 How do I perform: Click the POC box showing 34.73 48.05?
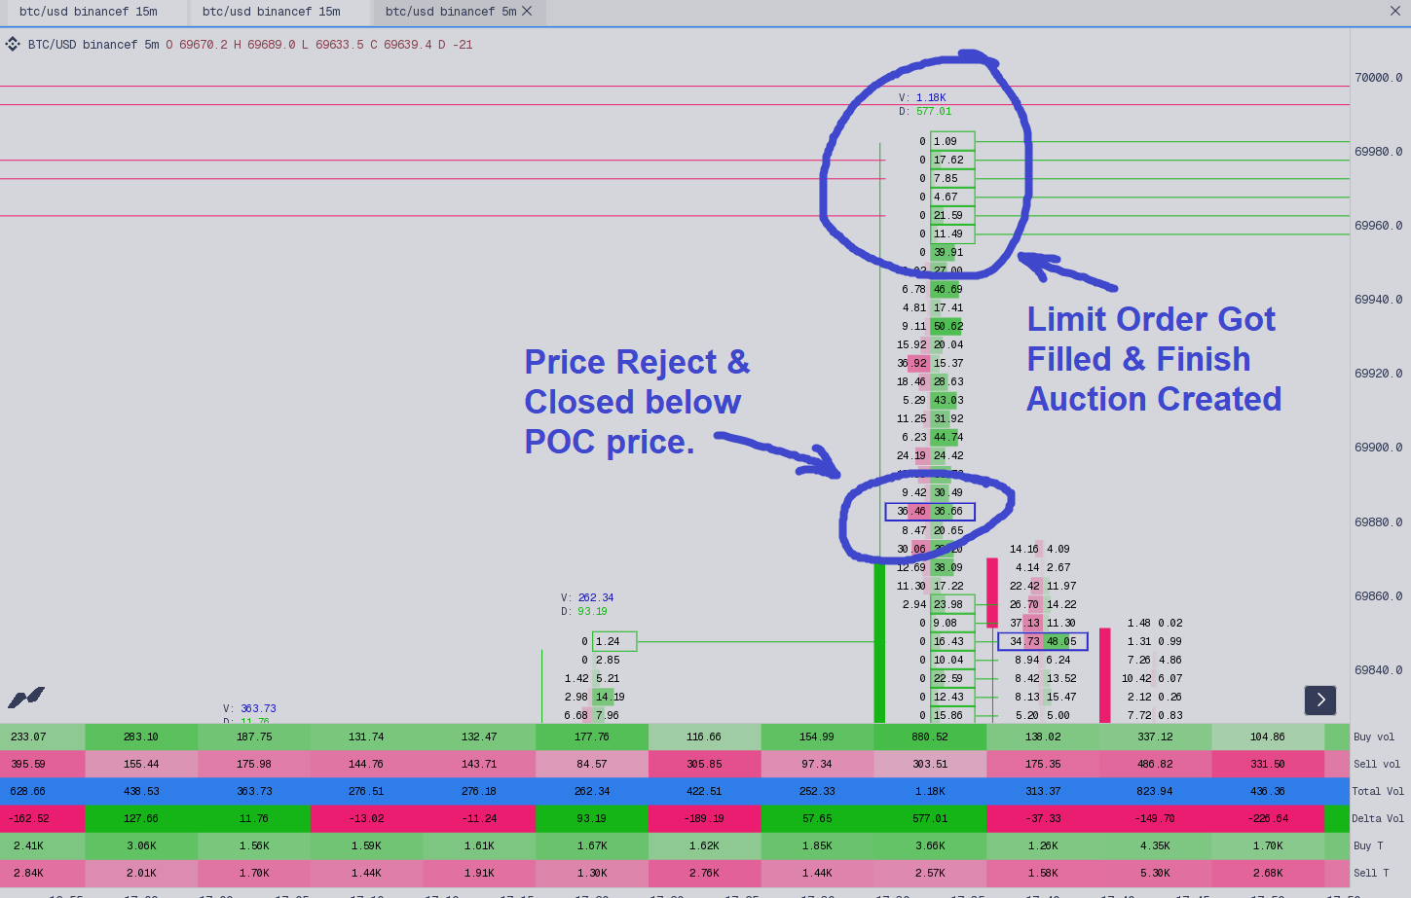[1042, 642]
